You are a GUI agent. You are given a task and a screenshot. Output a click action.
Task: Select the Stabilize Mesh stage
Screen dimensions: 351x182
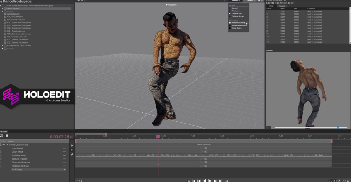click(19, 155)
